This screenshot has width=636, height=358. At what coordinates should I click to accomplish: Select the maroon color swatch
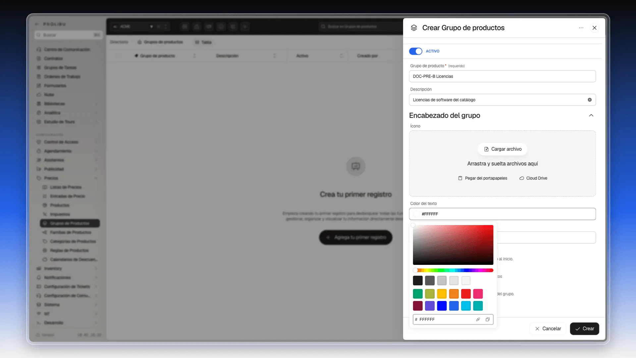418,306
